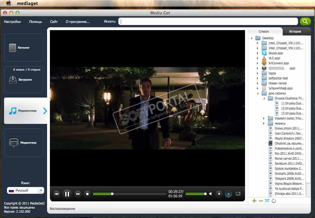
Task: Select file 13.Druzey.Ous...
Action: [292, 113]
